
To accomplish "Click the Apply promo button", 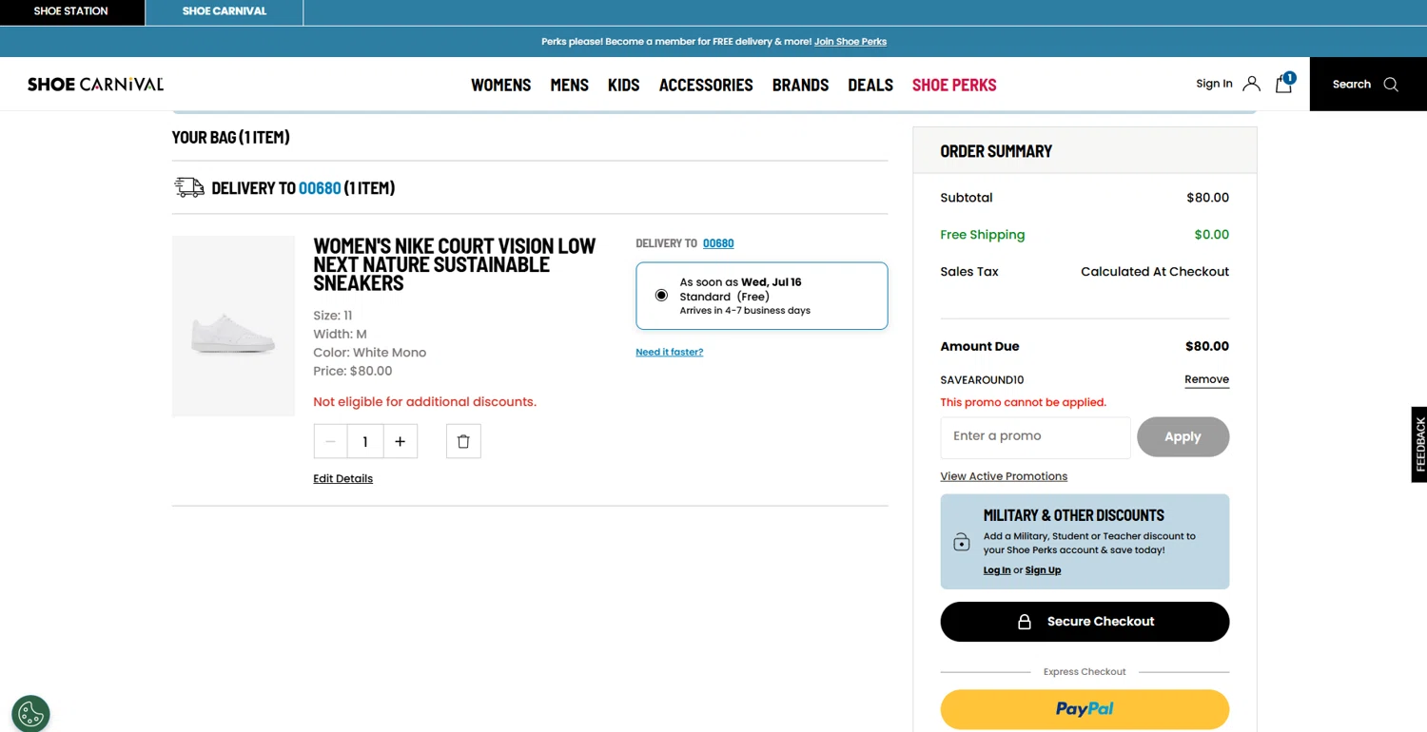I will pos(1183,436).
